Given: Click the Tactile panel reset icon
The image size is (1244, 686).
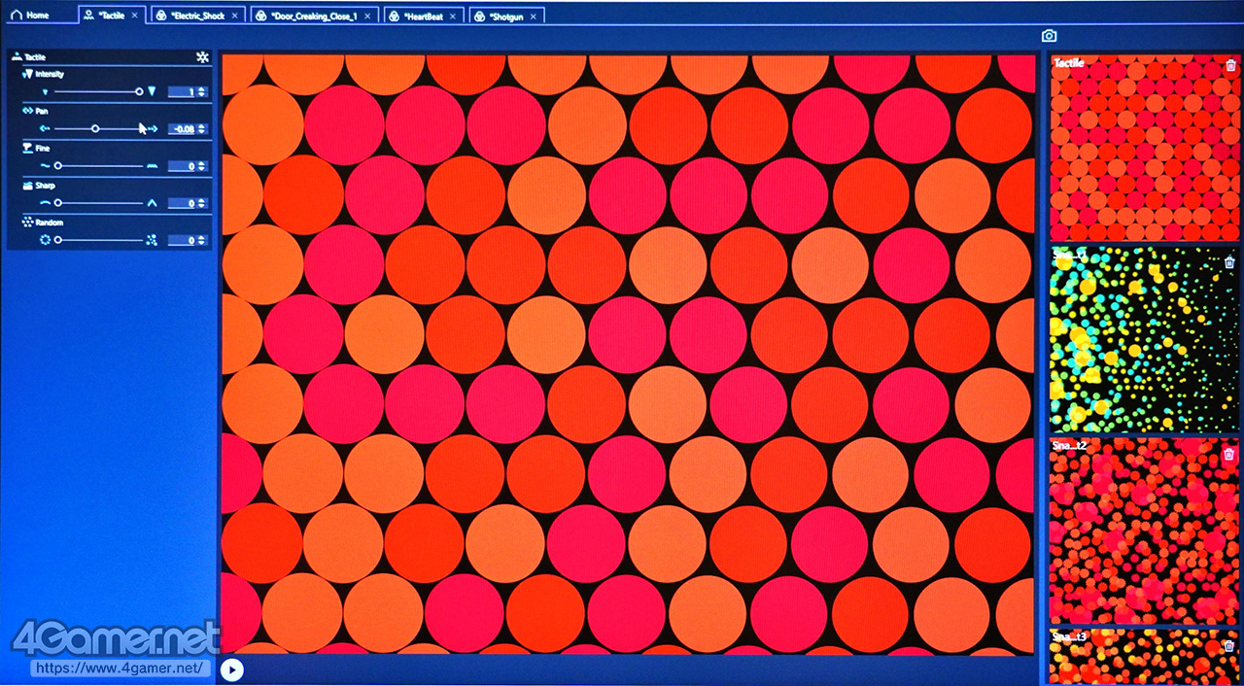Looking at the screenshot, I should pos(202,57).
